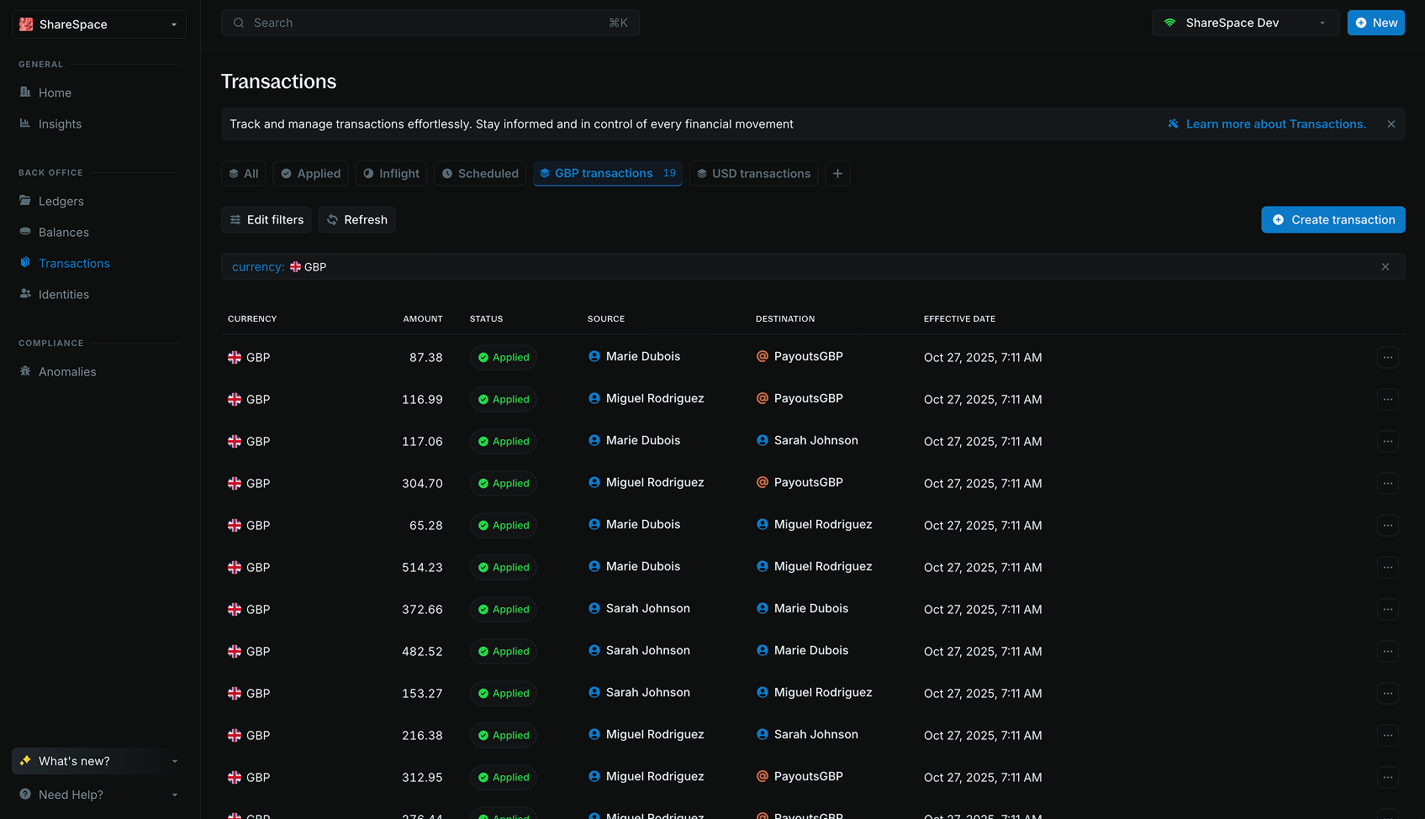Dismiss the Transactions info banner

coord(1391,123)
